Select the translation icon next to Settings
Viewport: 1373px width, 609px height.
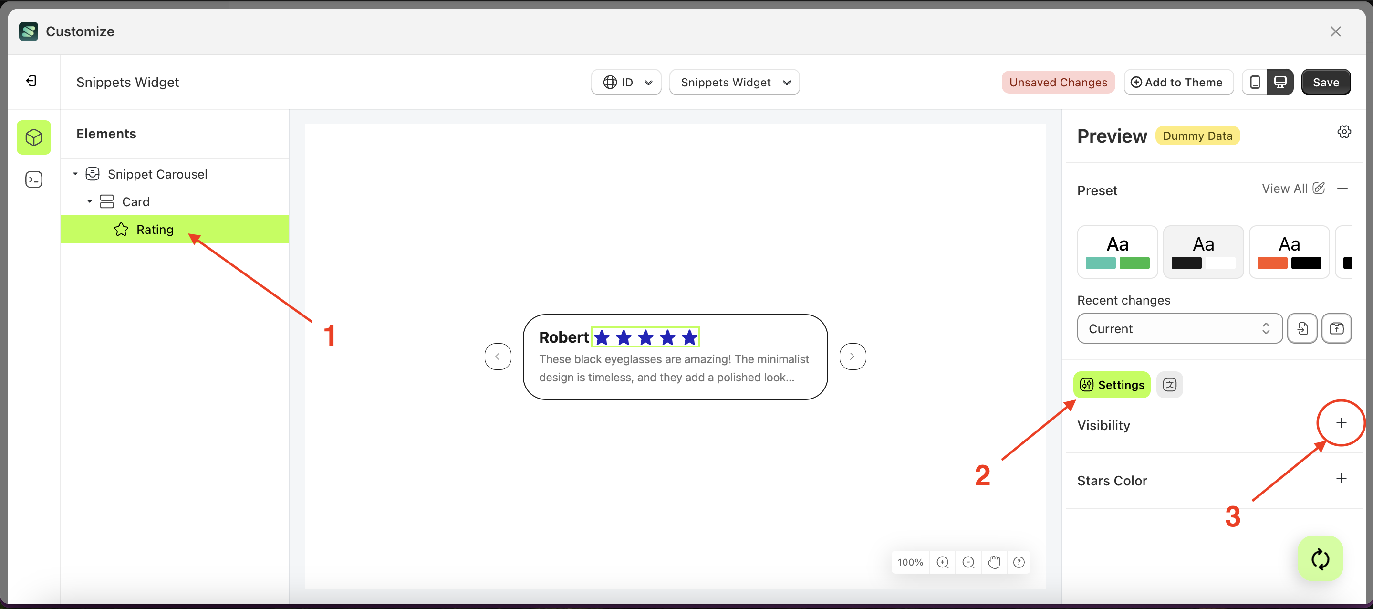1170,385
